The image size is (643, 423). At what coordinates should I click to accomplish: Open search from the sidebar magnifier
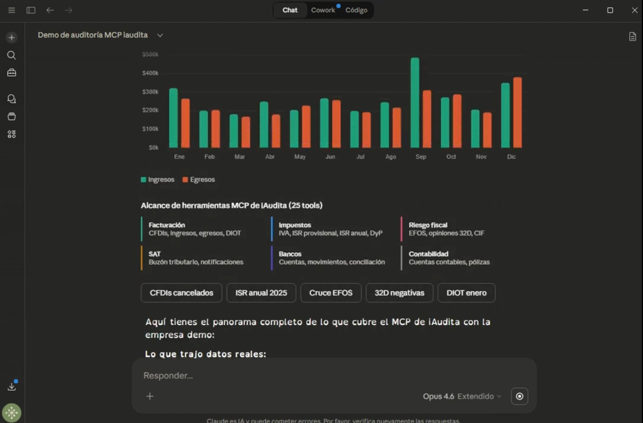tap(12, 55)
